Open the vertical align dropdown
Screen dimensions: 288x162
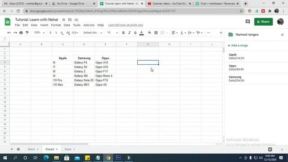pyautogui.click(x=183, y=33)
